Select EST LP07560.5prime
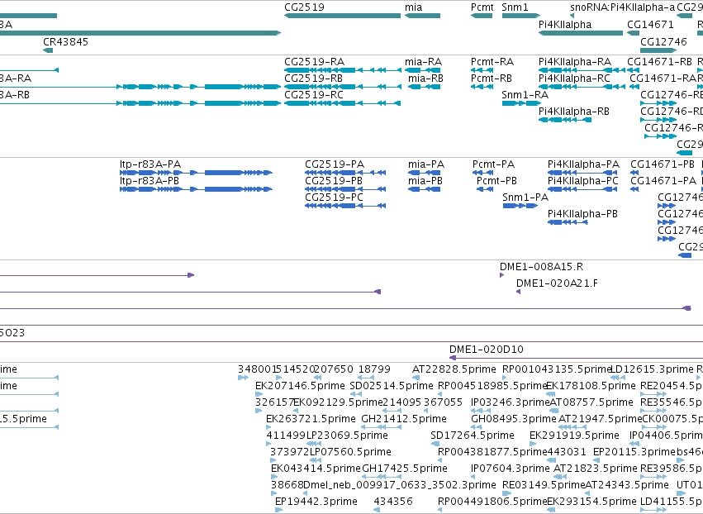Screen dimensions: 703x514 pos(350,452)
